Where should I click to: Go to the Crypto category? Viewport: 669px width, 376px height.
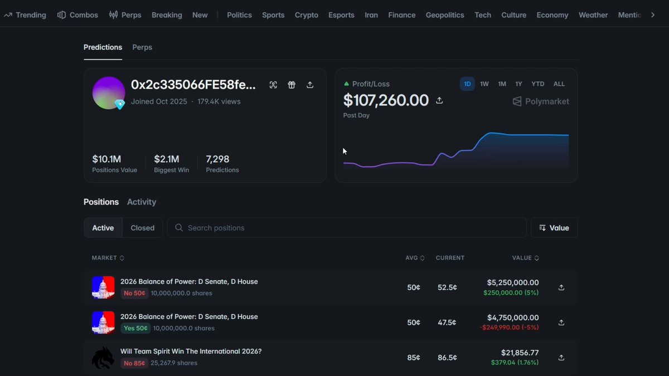pyautogui.click(x=307, y=15)
